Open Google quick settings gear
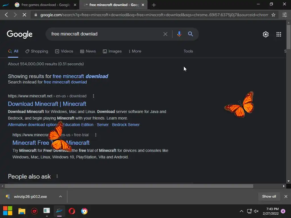The width and height of the screenshot is (291, 218). pyautogui.click(x=266, y=34)
